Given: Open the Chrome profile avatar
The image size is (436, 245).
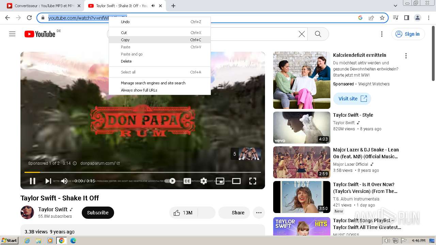Looking at the screenshot, I should 418,18.
